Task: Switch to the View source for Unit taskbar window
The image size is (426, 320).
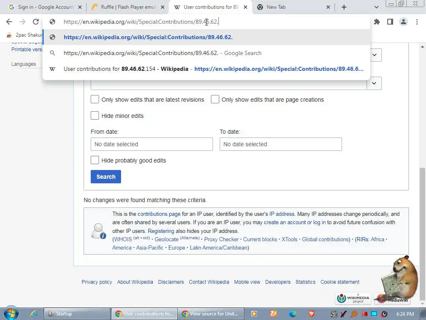Action: [211, 314]
